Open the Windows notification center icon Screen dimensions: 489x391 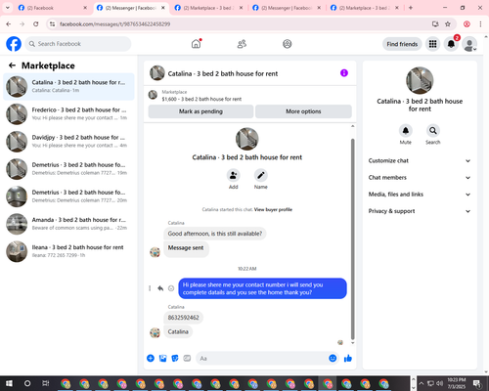tap(477, 383)
